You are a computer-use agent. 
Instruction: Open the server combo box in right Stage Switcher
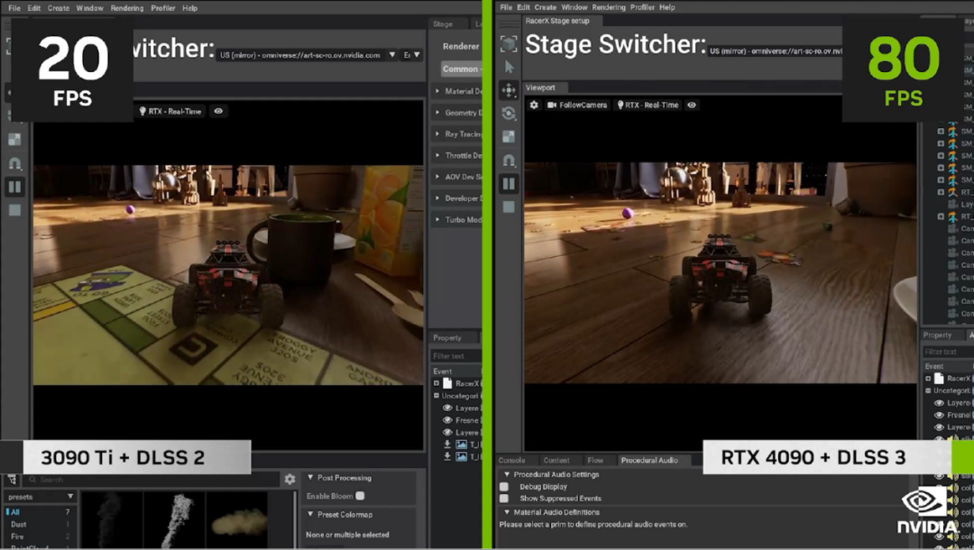point(775,50)
